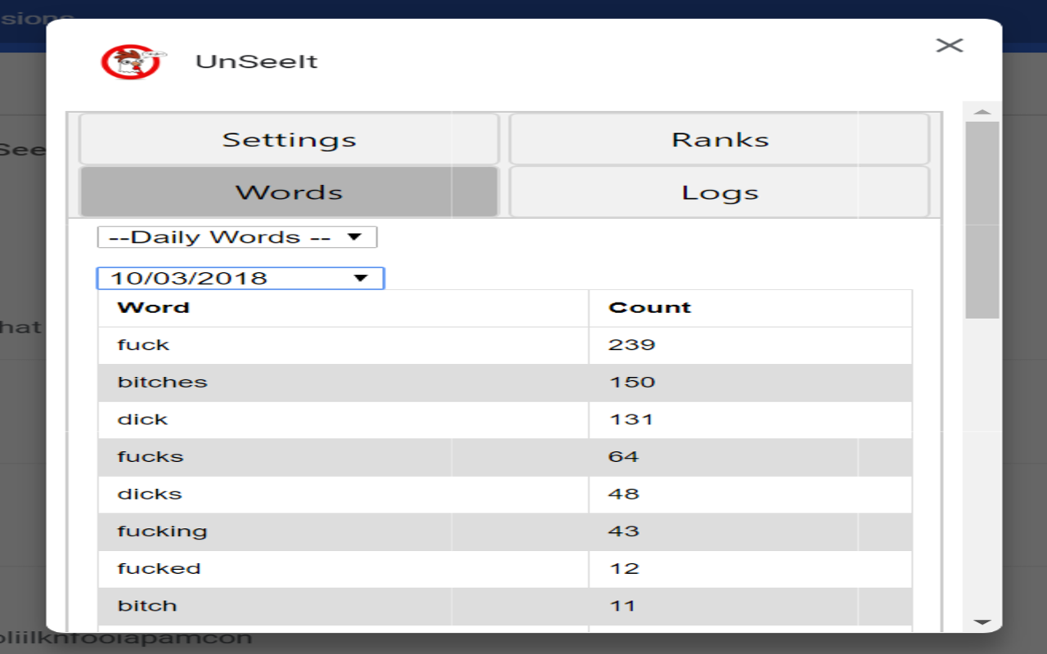The image size is (1047, 654).
Task: Open the 10/03/2018 date dropdown
Action: pyautogui.click(x=240, y=278)
